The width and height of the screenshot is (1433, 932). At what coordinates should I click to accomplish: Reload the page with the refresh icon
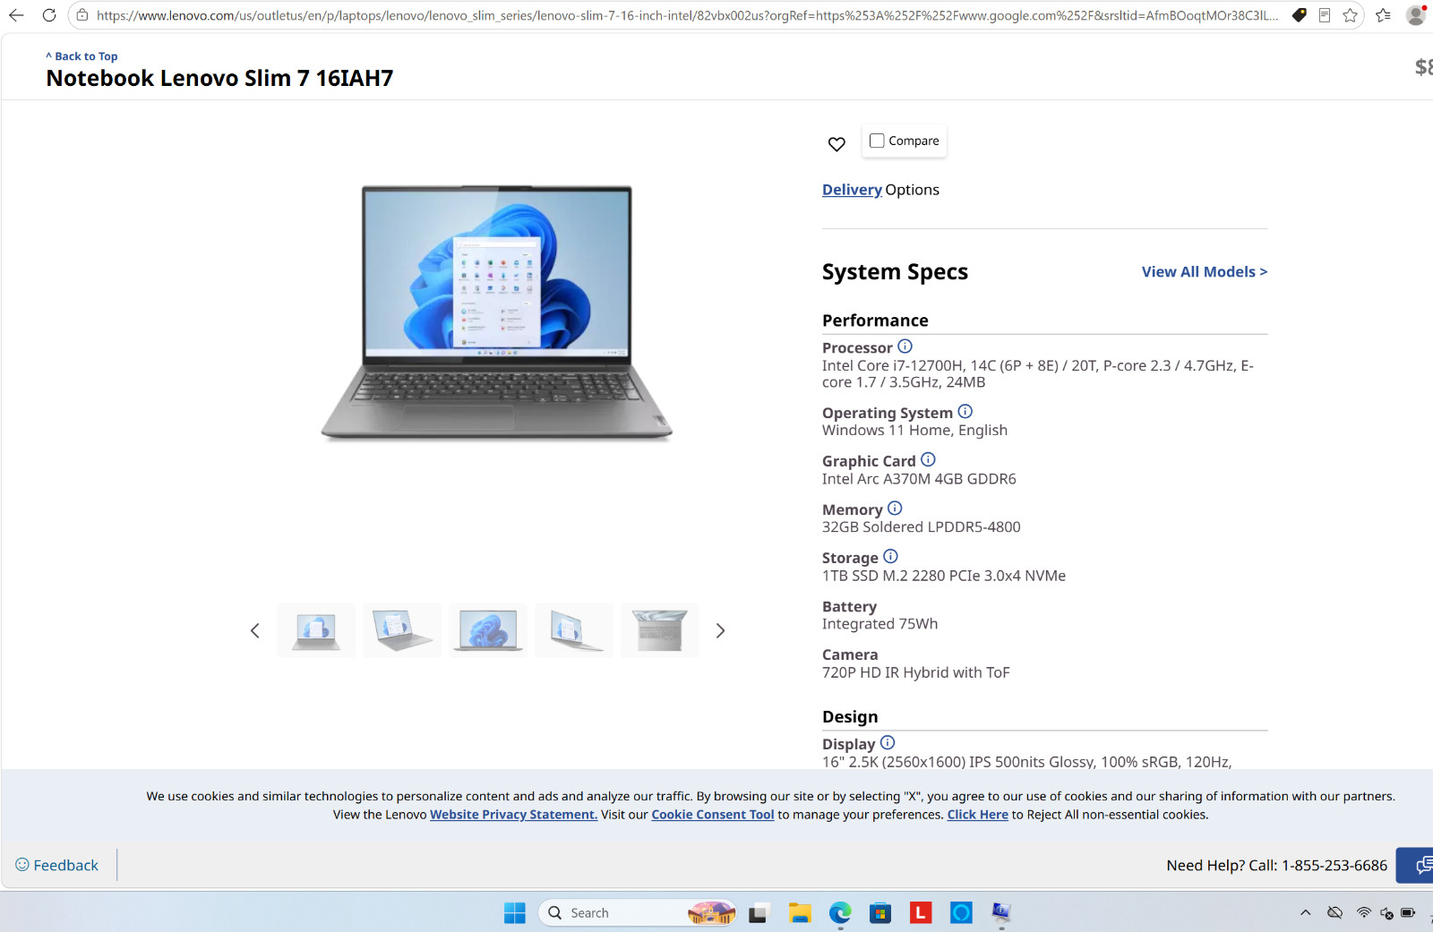coord(49,15)
